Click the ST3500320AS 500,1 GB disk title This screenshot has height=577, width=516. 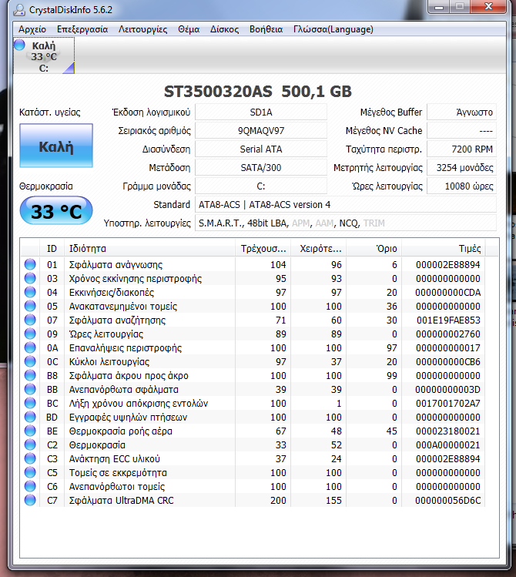click(x=258, y=91)
